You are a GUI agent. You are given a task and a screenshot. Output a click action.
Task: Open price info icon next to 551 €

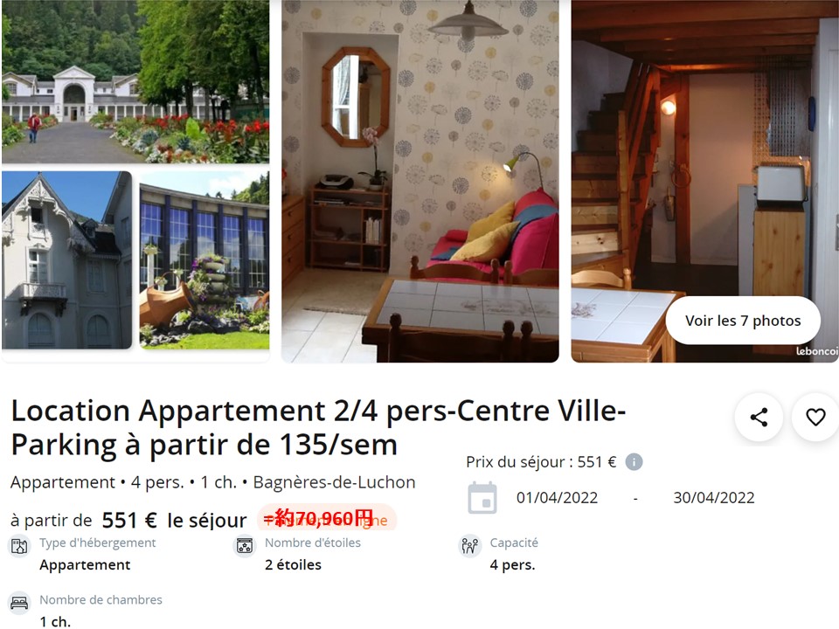[634, 461]
